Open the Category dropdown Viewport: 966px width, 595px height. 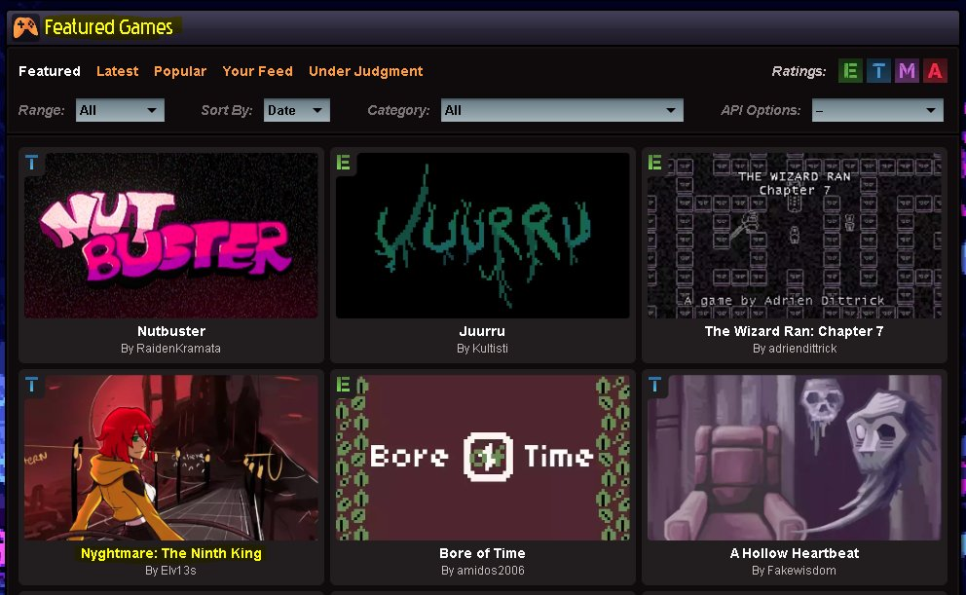coord(562,110)
